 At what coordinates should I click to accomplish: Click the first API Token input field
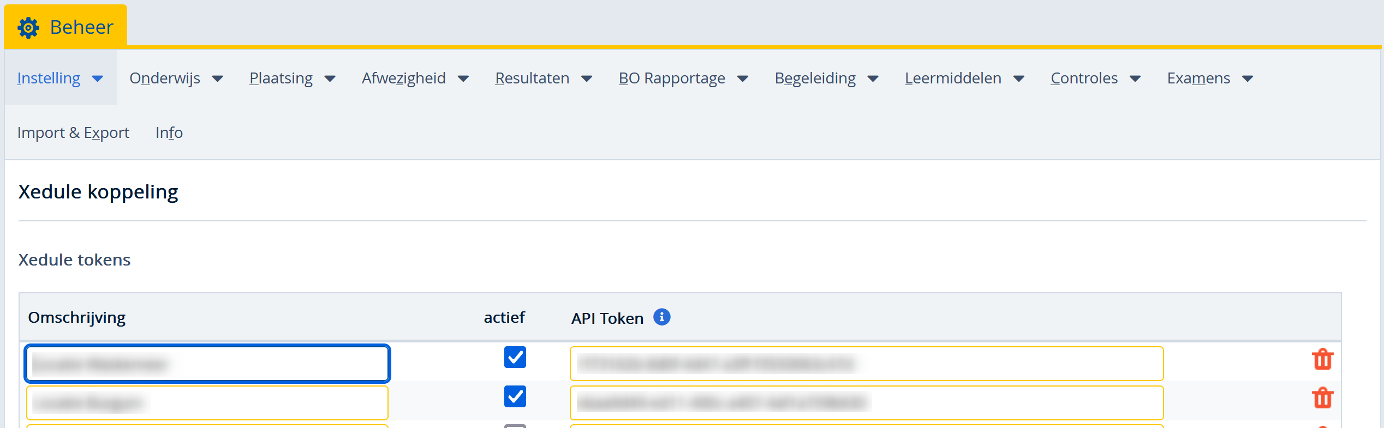pos(867,363)
